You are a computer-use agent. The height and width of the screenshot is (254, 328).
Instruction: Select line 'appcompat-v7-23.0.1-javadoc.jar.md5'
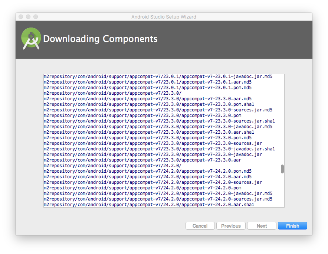(x=158, y=76)
